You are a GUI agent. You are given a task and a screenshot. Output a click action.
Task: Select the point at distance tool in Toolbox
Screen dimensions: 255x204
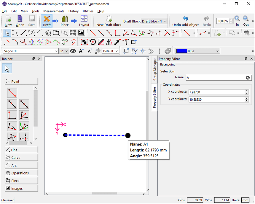coord(12,93)
